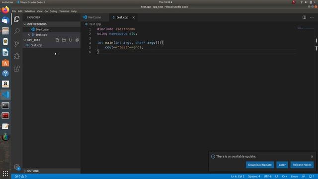This screenshot has width=318, height=179.
Task: Open the Search view in activity bar
Action: 17,31
